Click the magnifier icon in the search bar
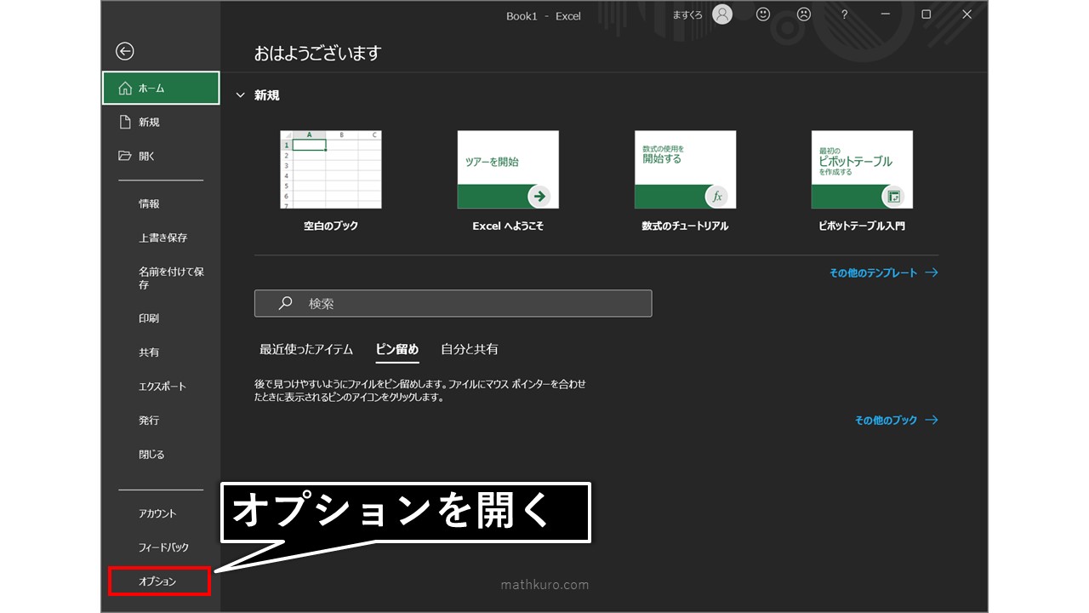The height and width of the screenshot is (613, 1089). point(284,303)
